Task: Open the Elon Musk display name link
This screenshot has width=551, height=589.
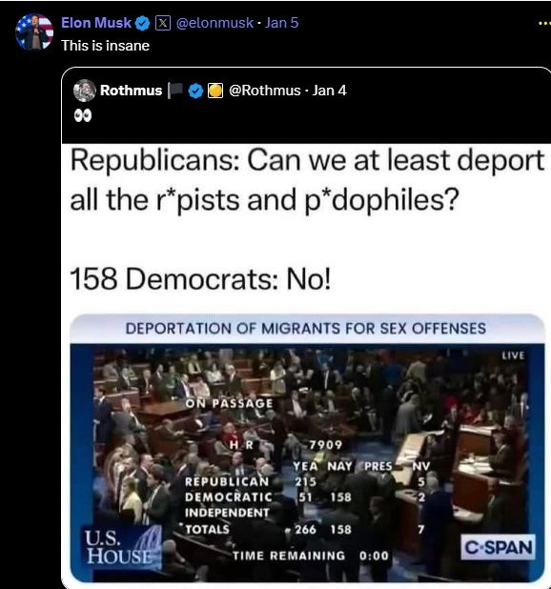Action: pos(96,23)
